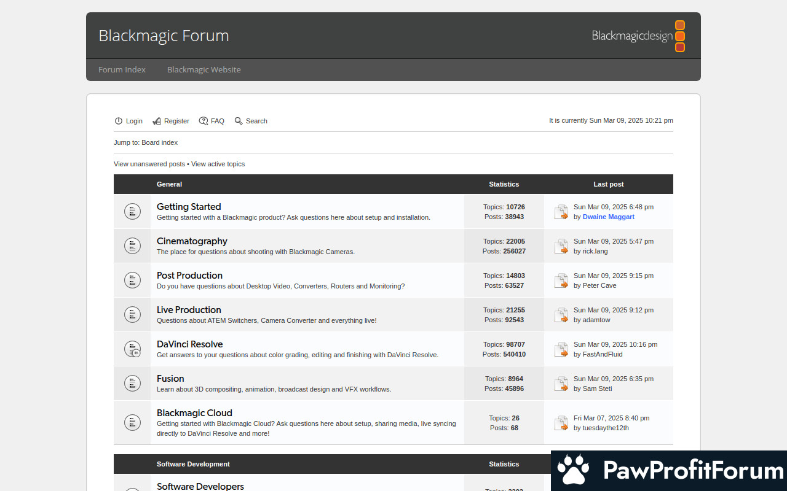
Task: Open the Login link
Action: 134,121
